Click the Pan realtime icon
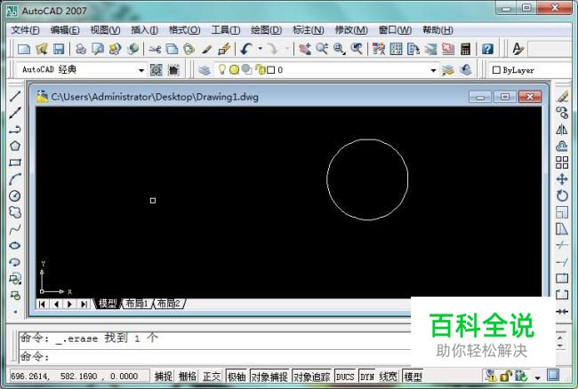 [x=305, y=49]
